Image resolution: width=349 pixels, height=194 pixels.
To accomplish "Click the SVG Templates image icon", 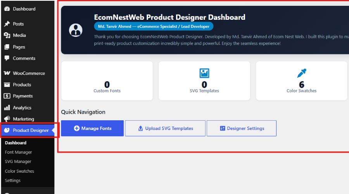I will tap(204, 73).
